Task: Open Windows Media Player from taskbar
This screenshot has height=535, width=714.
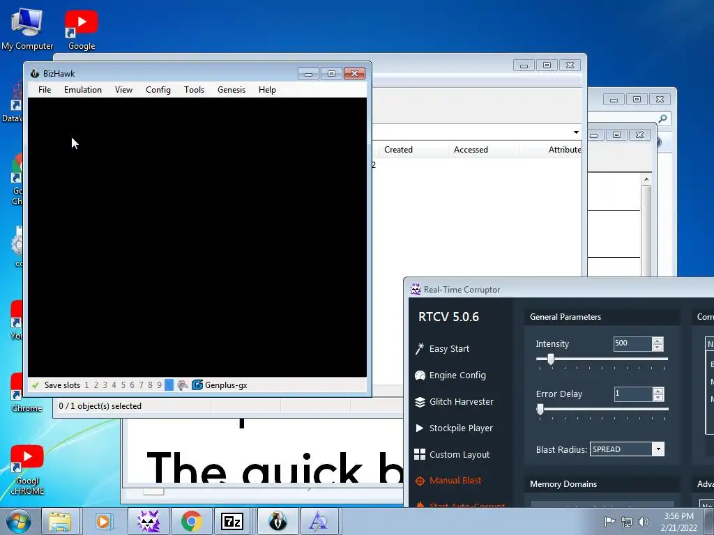Action: point(103,521)
